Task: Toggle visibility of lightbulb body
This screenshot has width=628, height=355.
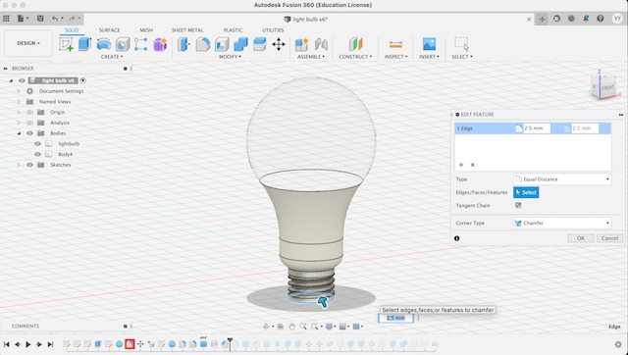Action: [x=37, y=144]
